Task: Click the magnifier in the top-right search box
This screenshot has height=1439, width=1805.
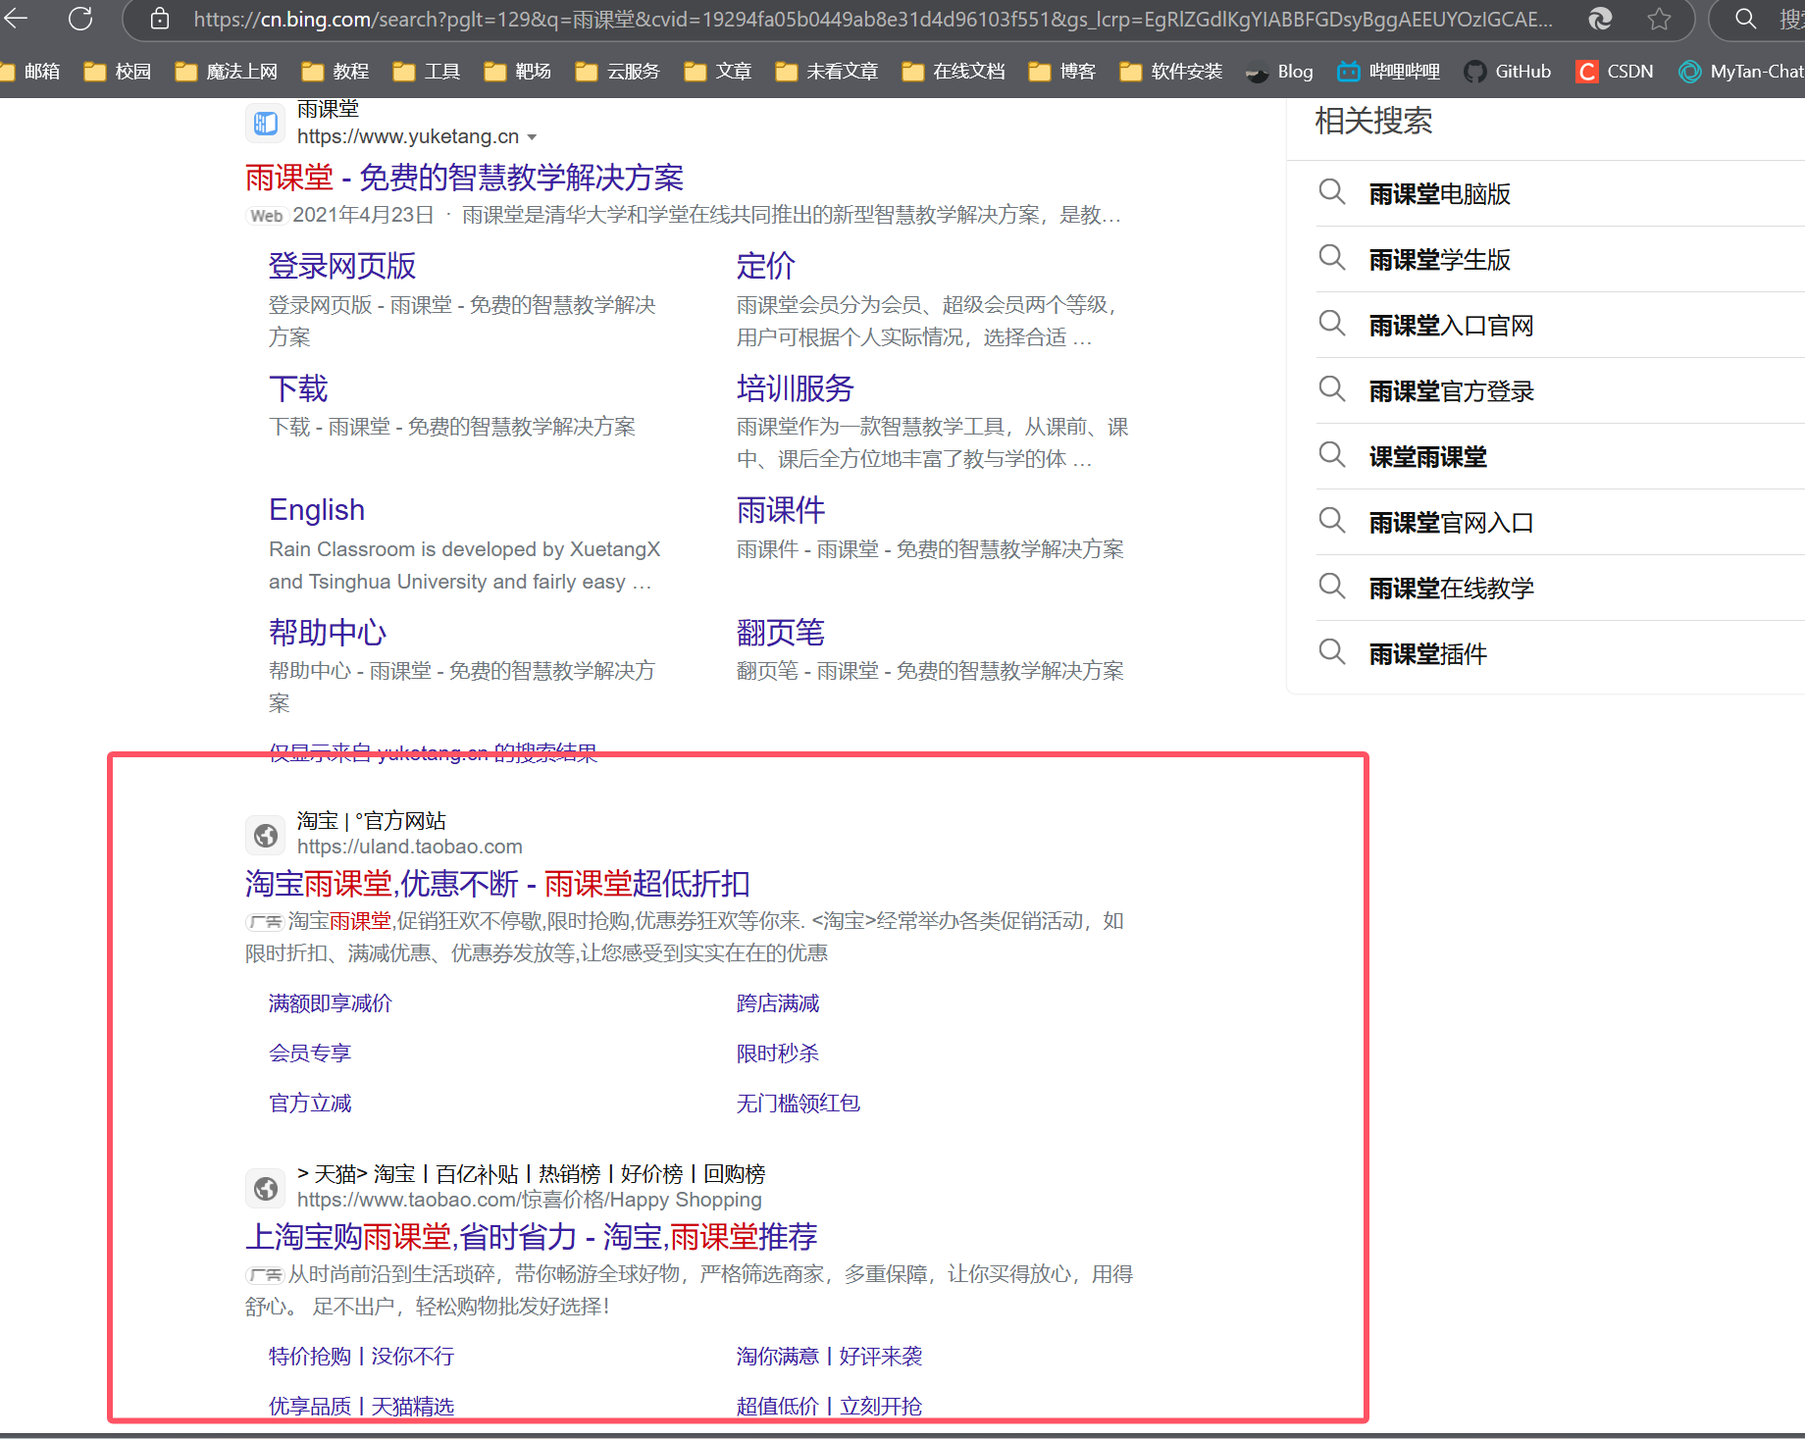Action: [x=1745, y=19]
